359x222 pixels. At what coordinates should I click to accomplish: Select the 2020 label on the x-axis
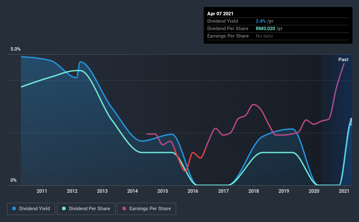314,191
